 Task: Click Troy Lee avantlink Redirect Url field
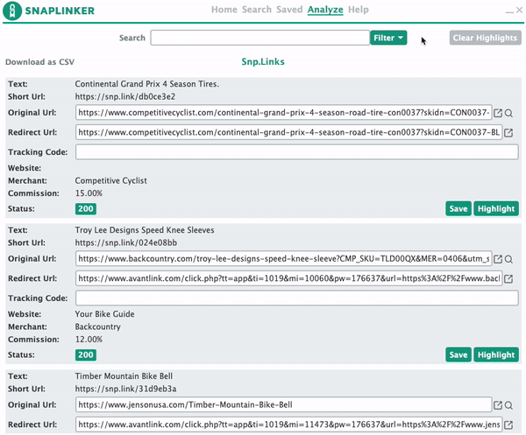click(x=288, y=278)
